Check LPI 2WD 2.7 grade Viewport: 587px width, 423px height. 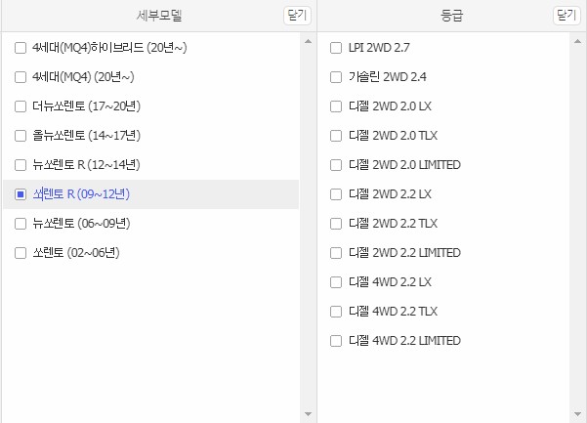coord(336,48)
